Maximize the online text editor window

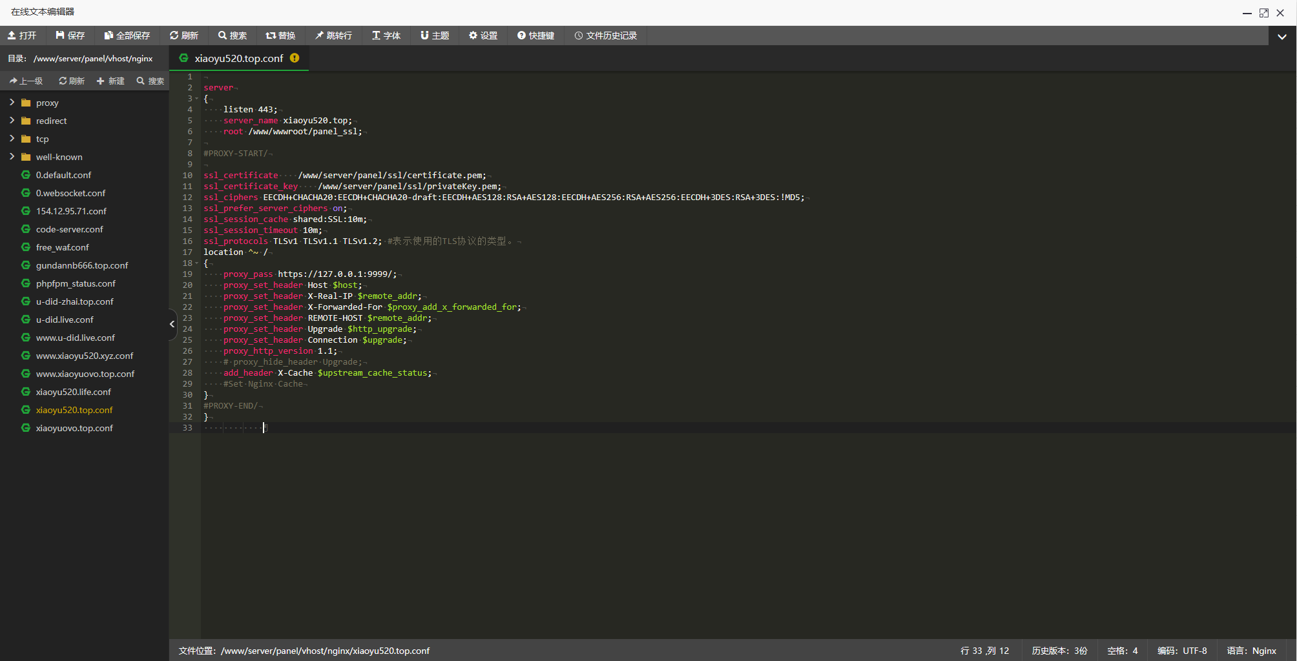pyautogui.click(x=1264, y=13)
